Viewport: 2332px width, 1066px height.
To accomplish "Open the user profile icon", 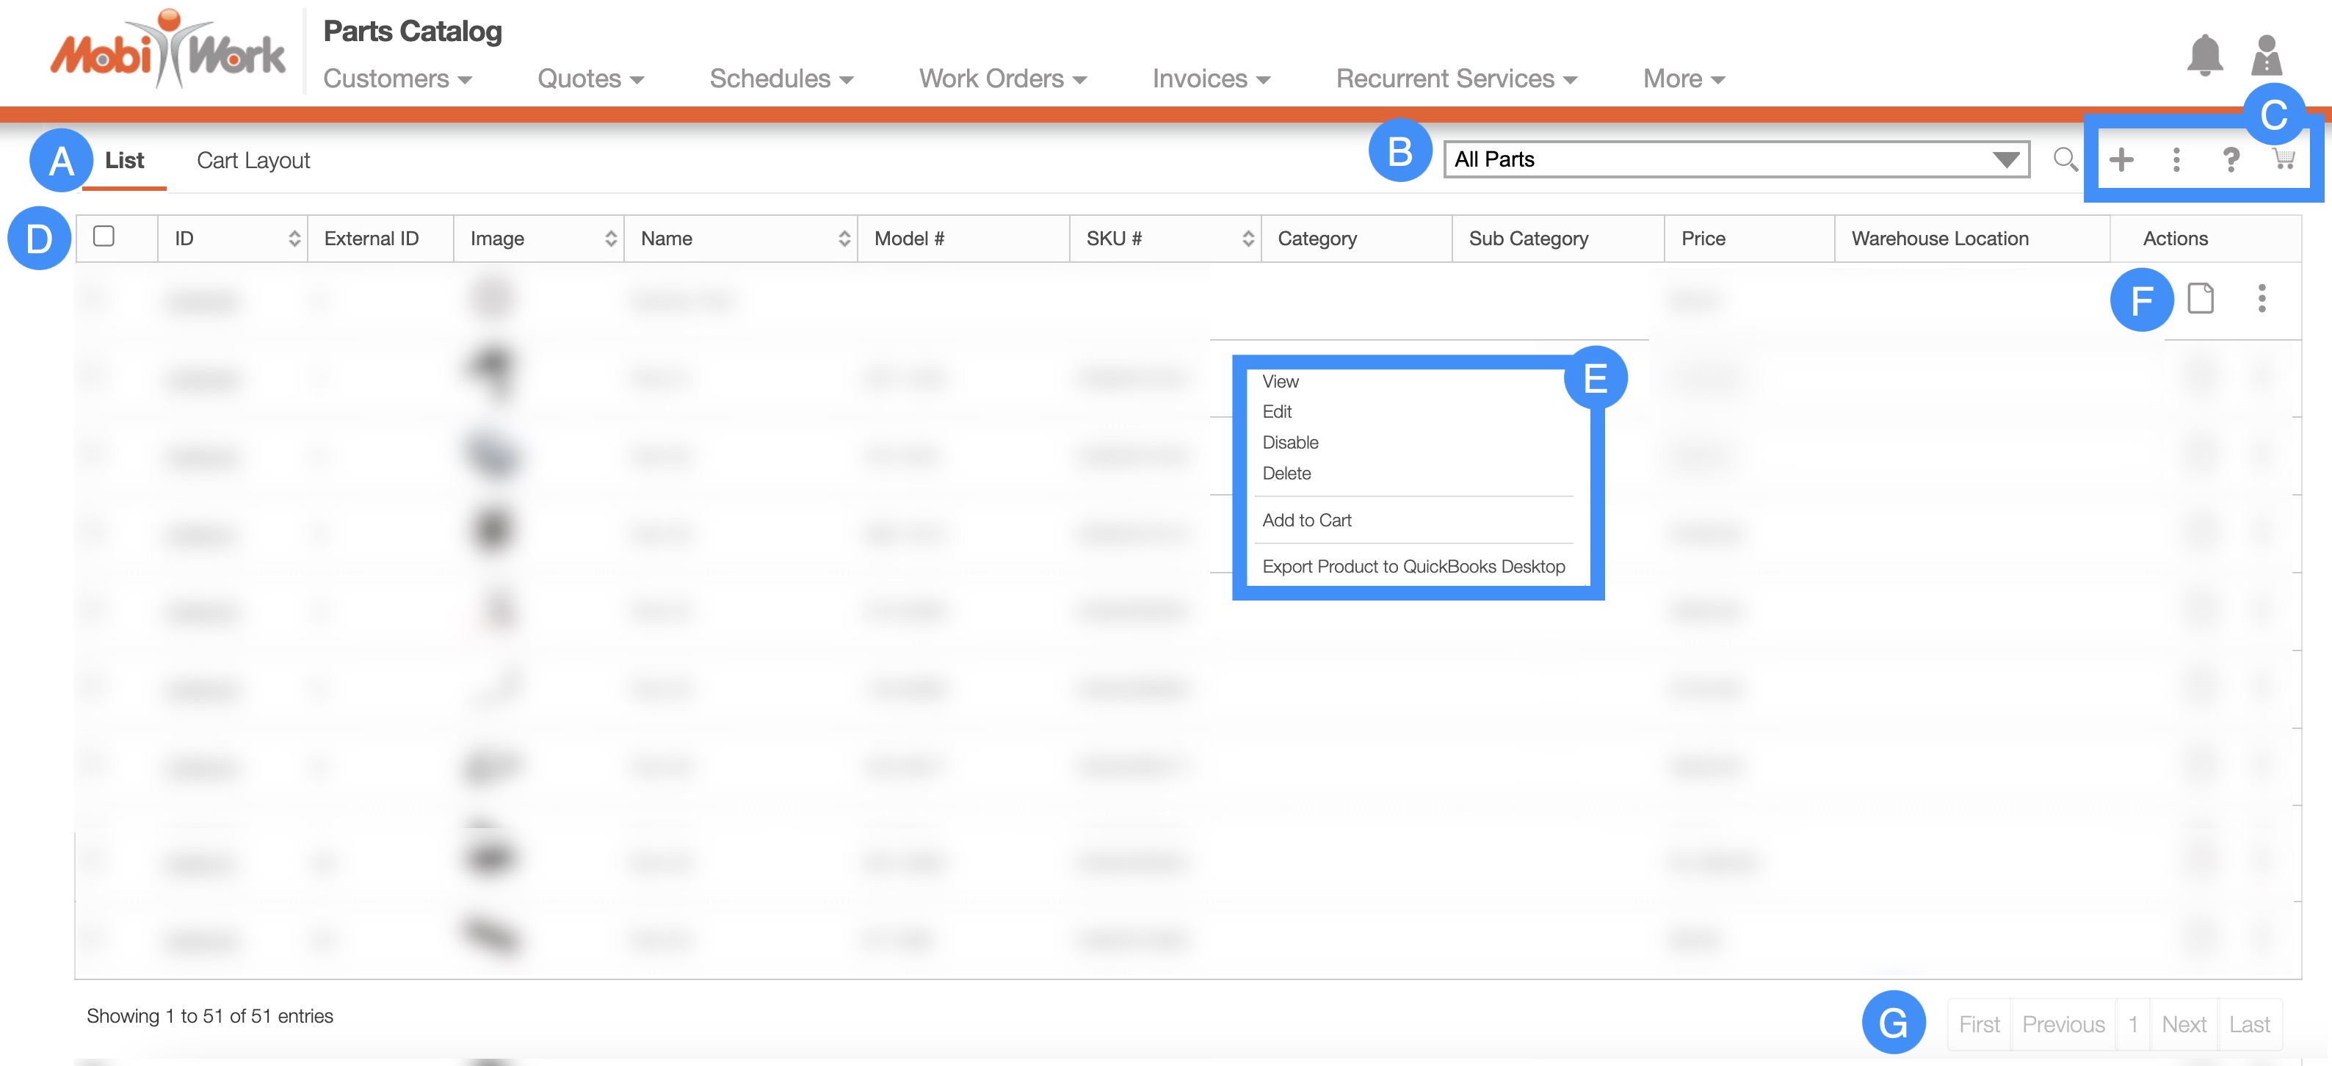I will point(2266,56).
